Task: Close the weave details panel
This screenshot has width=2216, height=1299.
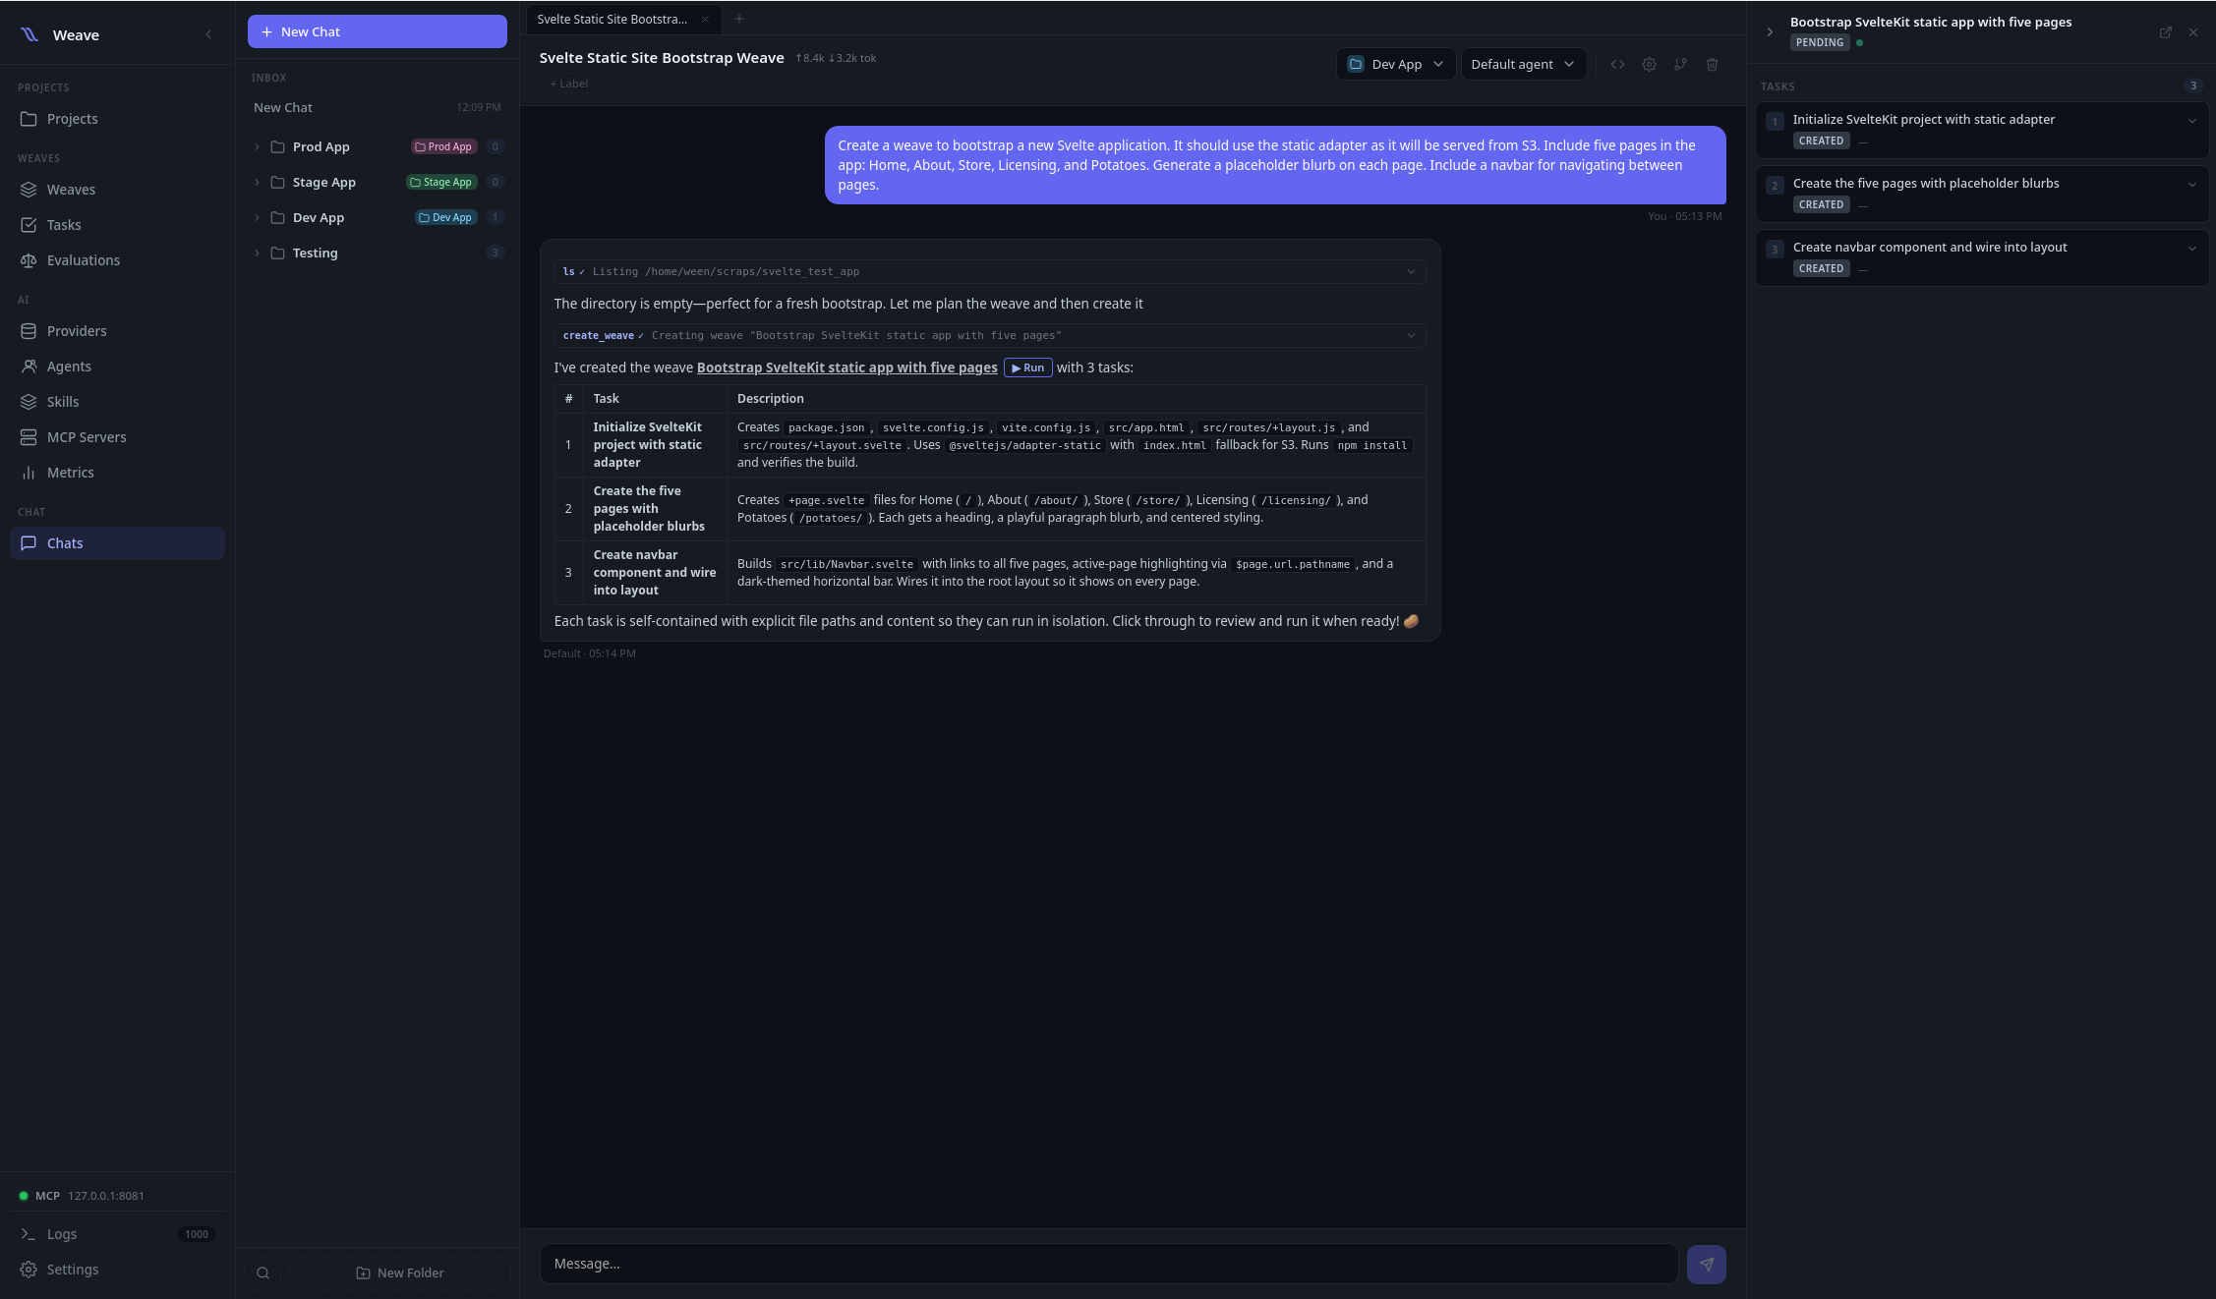Action: [x=2193, y=32]
